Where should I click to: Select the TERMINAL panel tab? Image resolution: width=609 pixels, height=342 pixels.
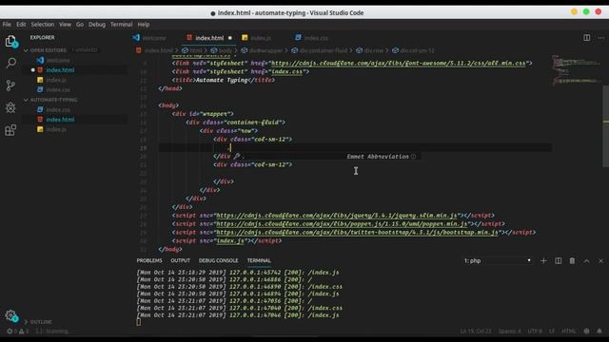259,260
